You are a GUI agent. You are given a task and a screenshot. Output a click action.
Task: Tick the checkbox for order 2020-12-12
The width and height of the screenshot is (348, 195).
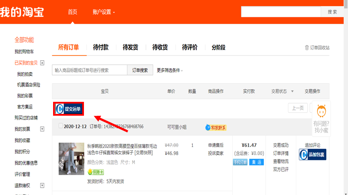(60, 126)
